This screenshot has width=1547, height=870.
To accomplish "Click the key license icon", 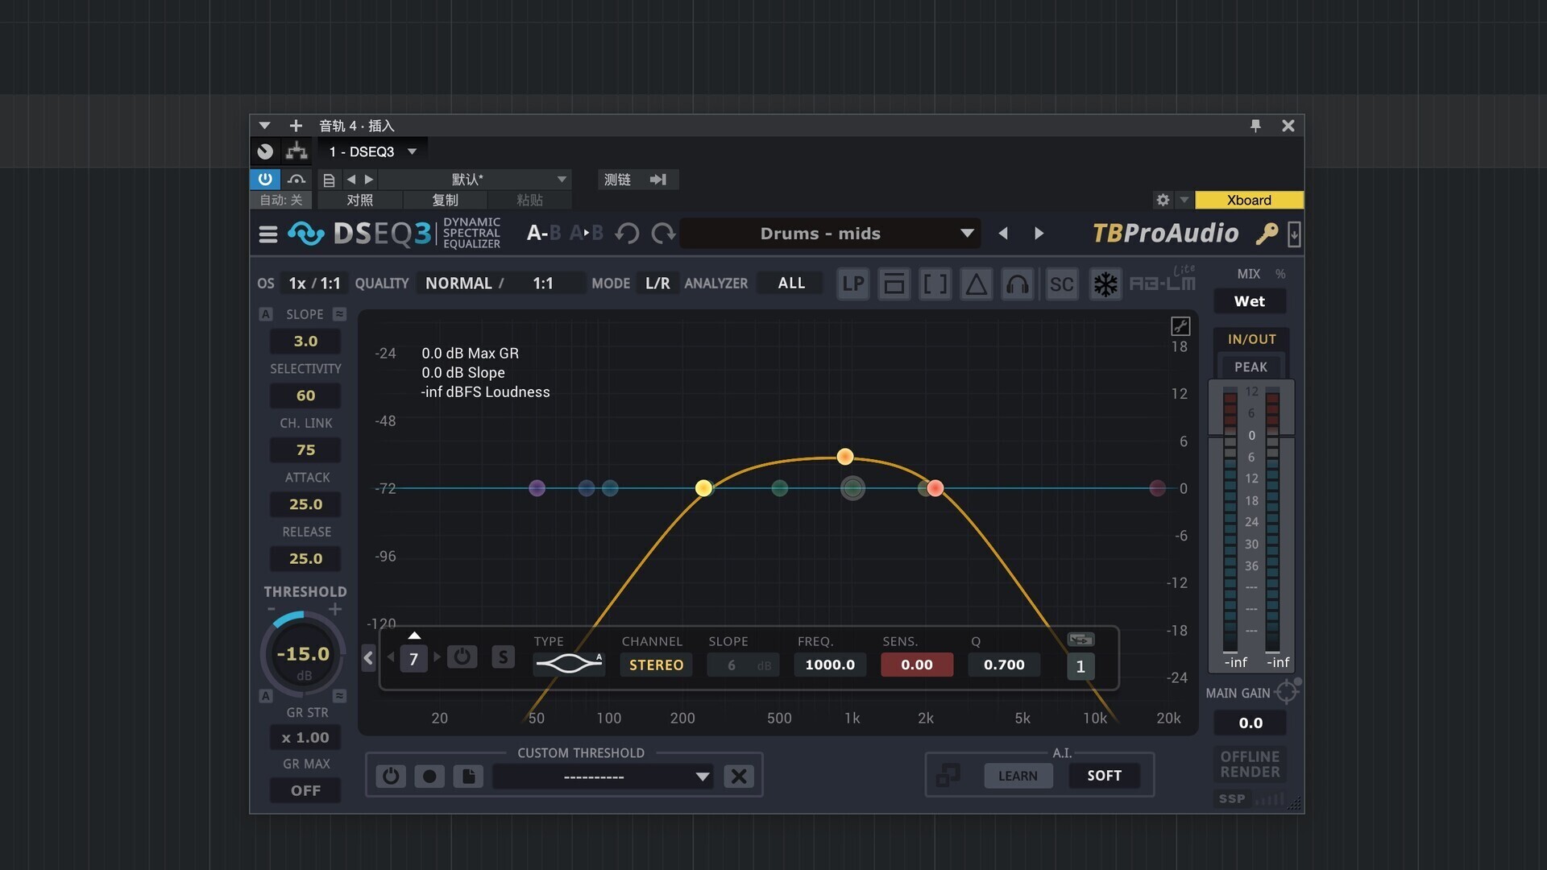I will pos(1267,234).
